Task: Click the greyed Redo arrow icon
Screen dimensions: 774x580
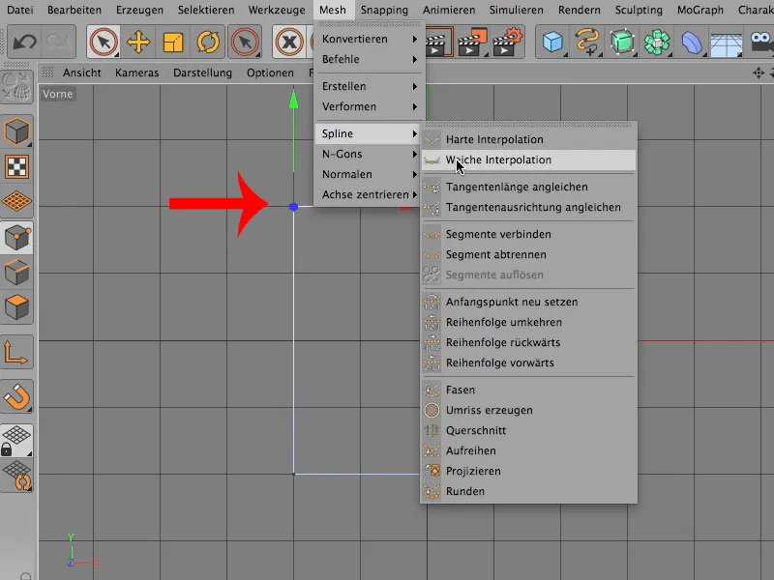Action: click(x=58, y=43)
